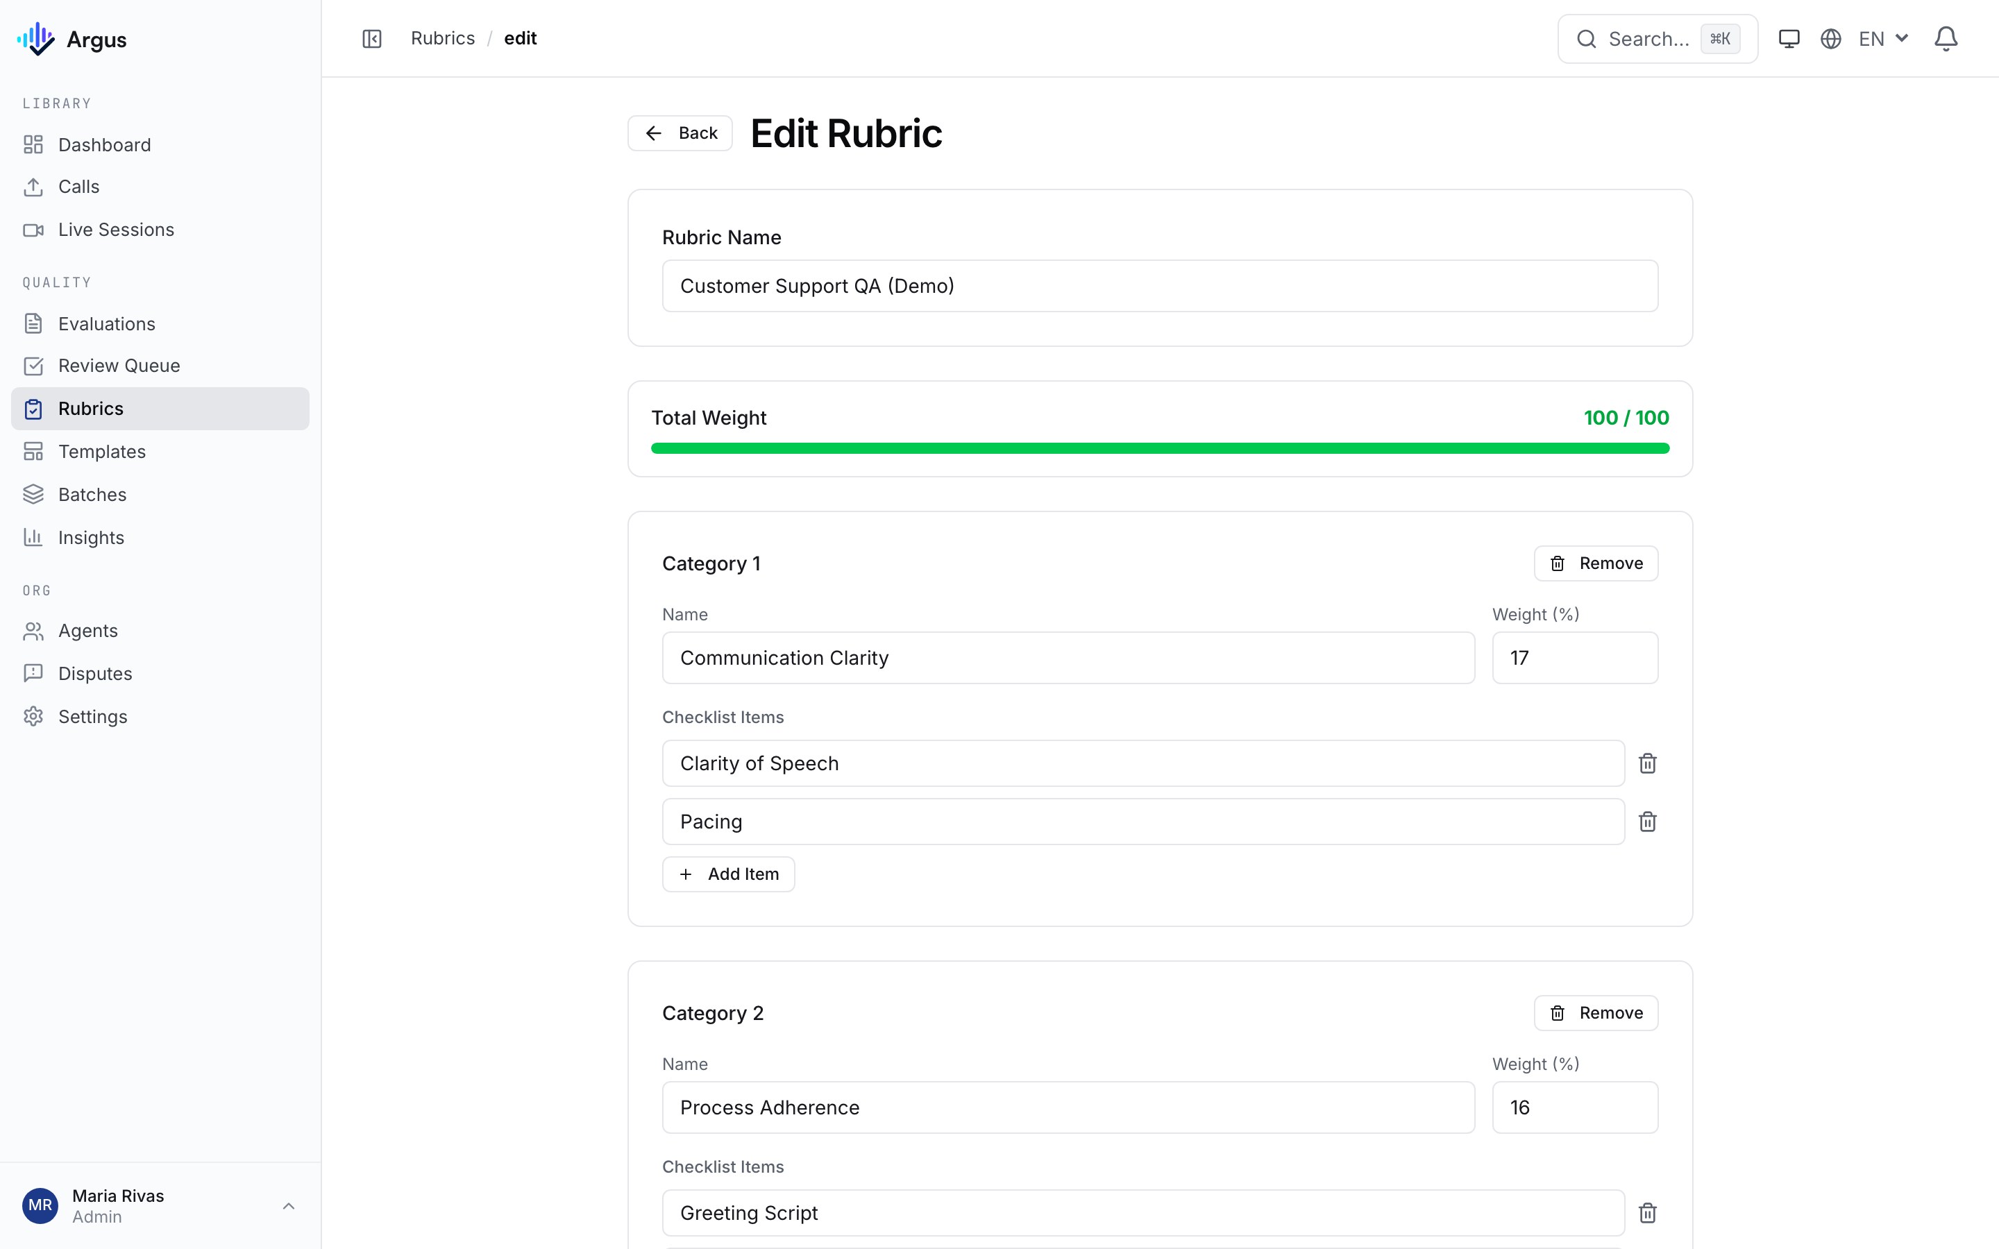Delete the Greeting Script item
Image resolution: width=1999 pixels, height=1249 pixels.
tap(1647, 1213)
